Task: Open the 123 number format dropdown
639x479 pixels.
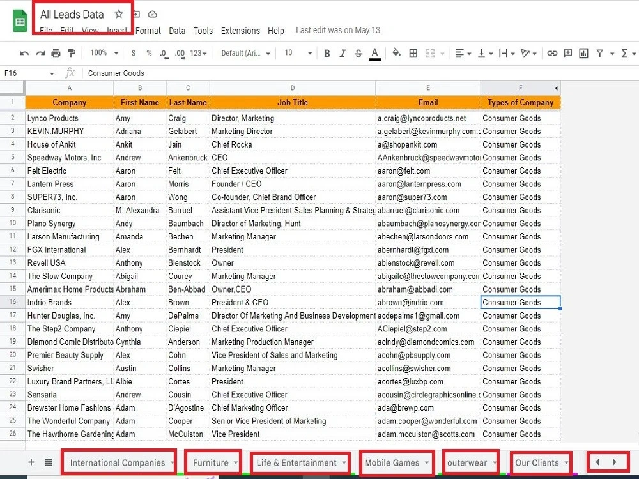Action: pyautogui.click(x=199, y=54)
